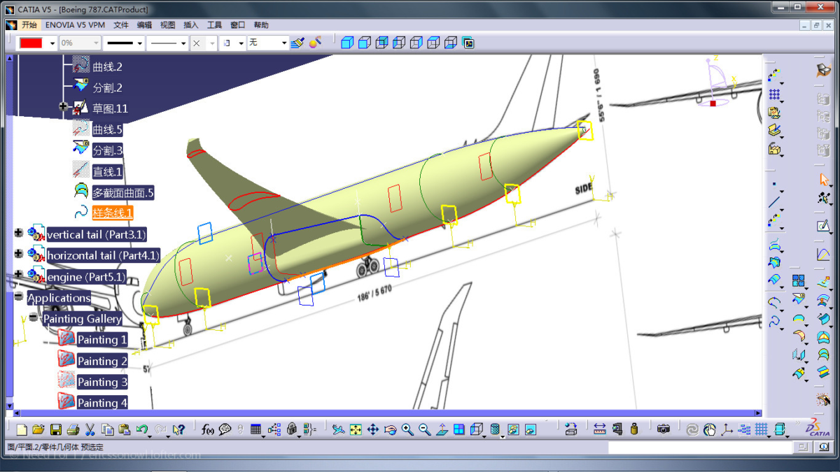Viewport: 840px width, 472px height.
Task: Click the Zoom In magnifier icon
Action: [x=407, y=429]
